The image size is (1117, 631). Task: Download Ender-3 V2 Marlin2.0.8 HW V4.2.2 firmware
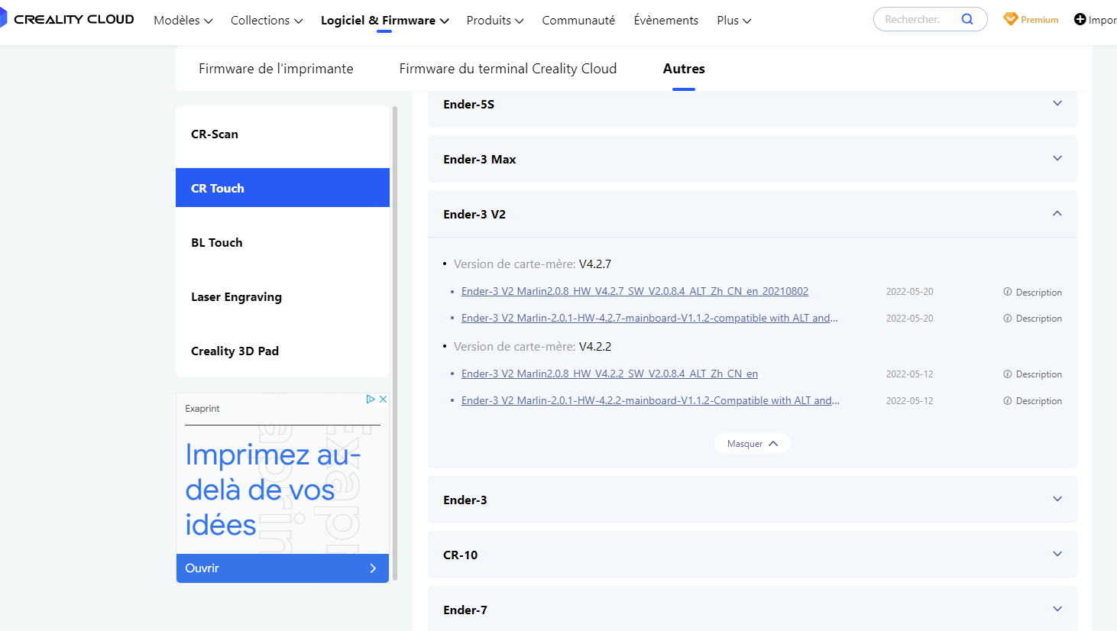tap(610, 374)
